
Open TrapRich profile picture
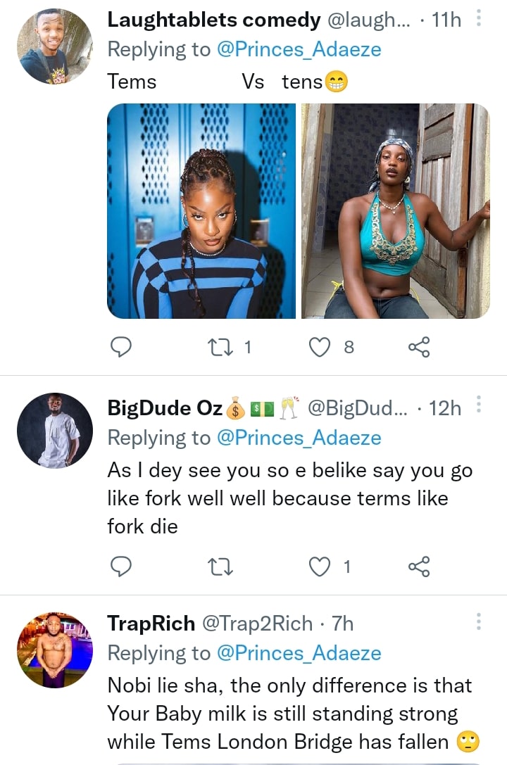tap(54, 650)
